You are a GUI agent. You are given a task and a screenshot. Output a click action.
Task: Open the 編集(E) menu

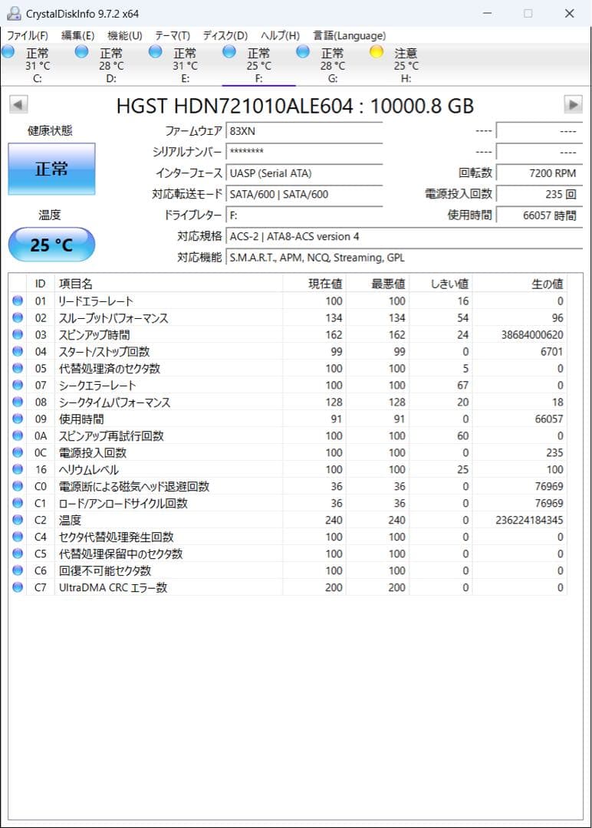77,35
